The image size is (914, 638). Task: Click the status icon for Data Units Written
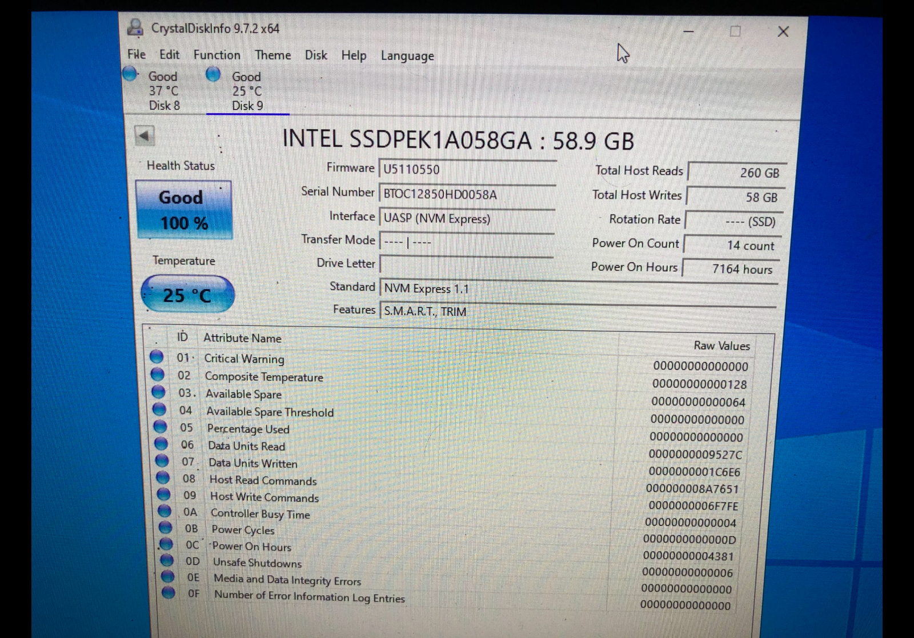(x=162, y=460)
